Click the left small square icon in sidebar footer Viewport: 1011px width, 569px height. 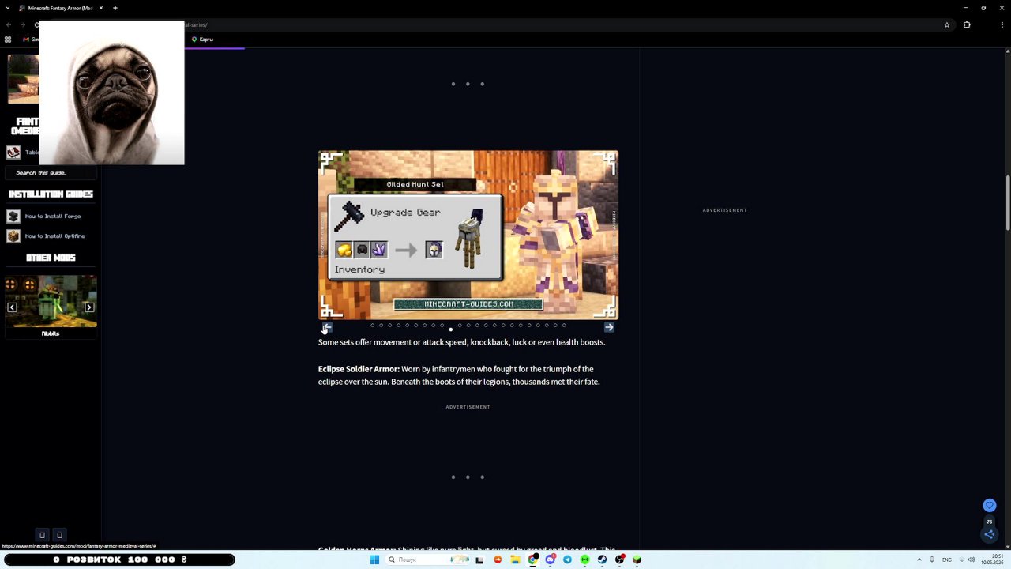click(42, 535)
